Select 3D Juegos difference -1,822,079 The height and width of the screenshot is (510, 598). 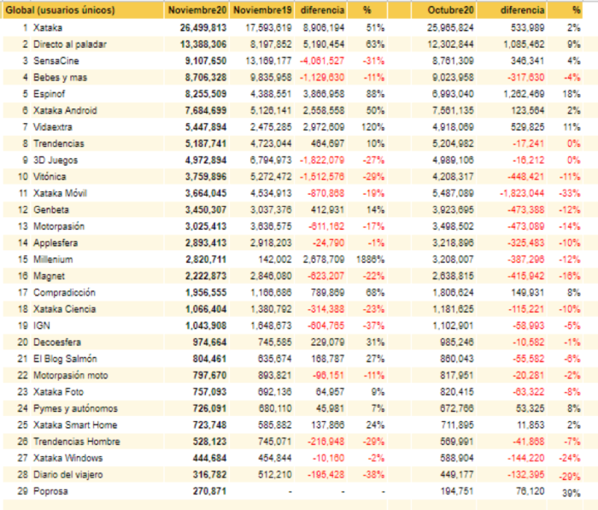click(322, 160)
